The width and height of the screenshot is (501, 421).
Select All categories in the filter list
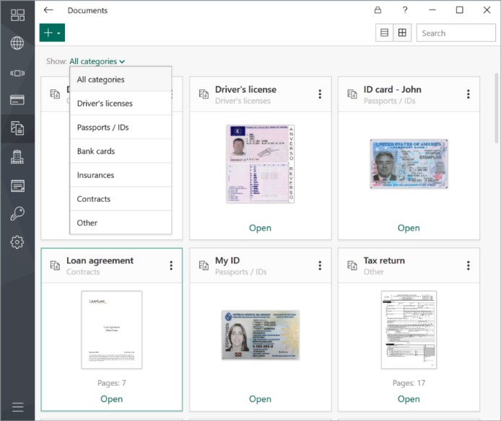click(121, 79)
